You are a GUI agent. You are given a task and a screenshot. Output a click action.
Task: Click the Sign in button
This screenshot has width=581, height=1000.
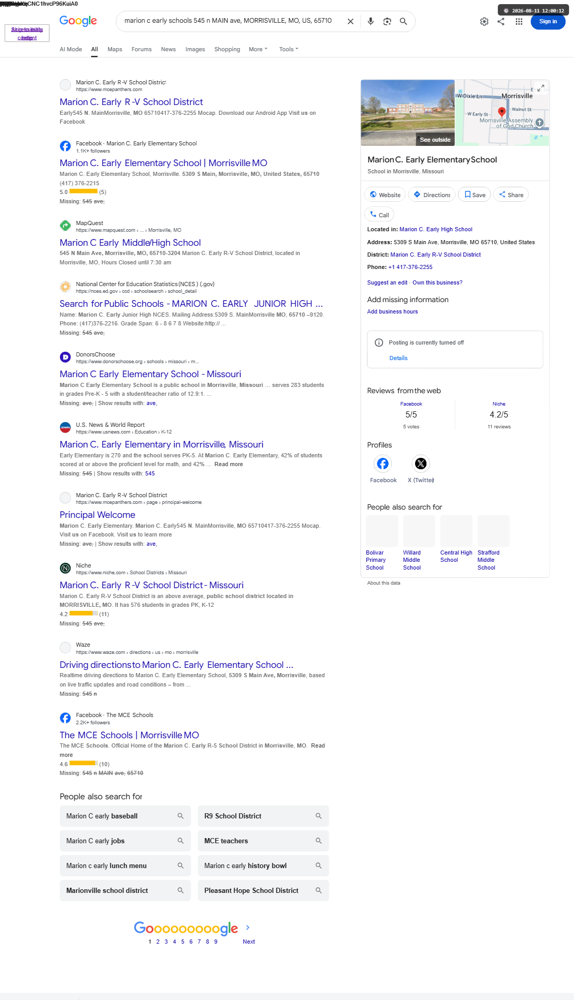(x=548, y=22)
